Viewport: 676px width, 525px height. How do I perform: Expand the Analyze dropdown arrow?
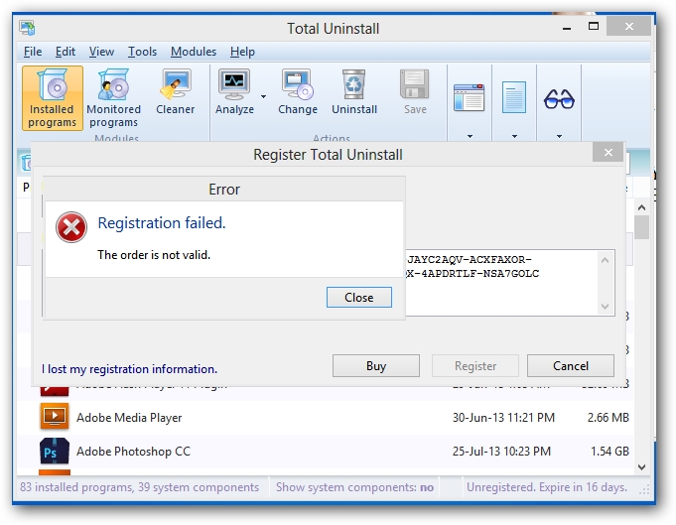[x=264, y=97]
